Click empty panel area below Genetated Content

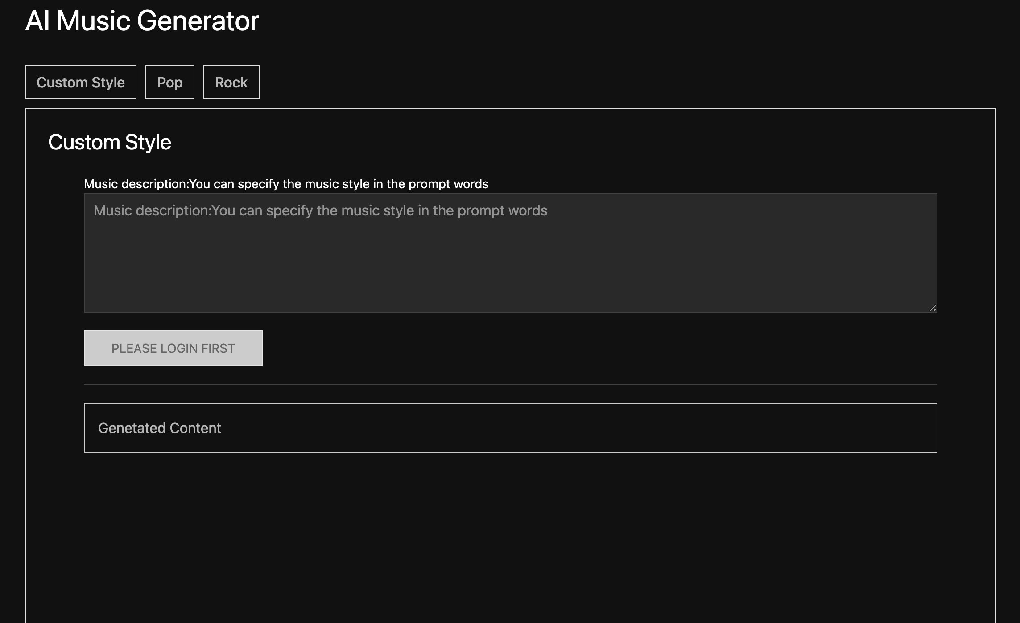(x=510, y=535)
